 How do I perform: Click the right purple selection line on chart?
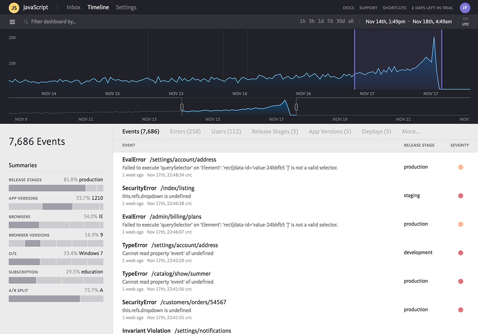(x=442, y=60)
